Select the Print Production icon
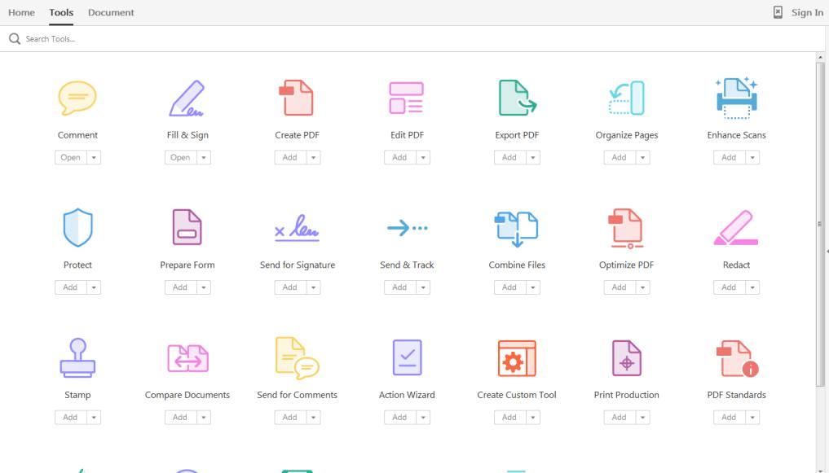The width and height of the screenshot is (829, 473). click(x=627, y=358)
